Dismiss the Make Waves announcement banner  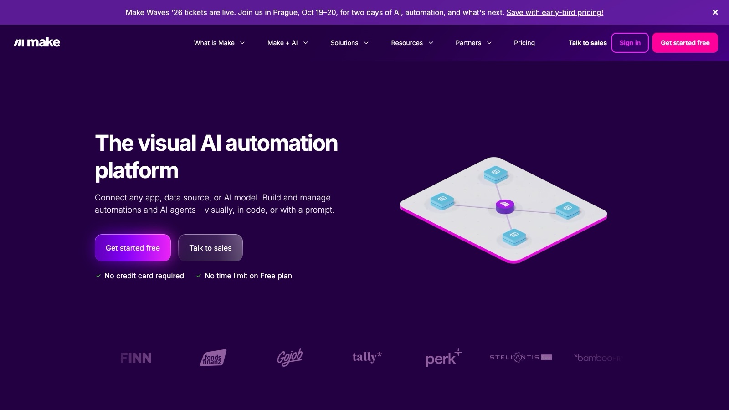pyautogui.click(x=715, y=12)
